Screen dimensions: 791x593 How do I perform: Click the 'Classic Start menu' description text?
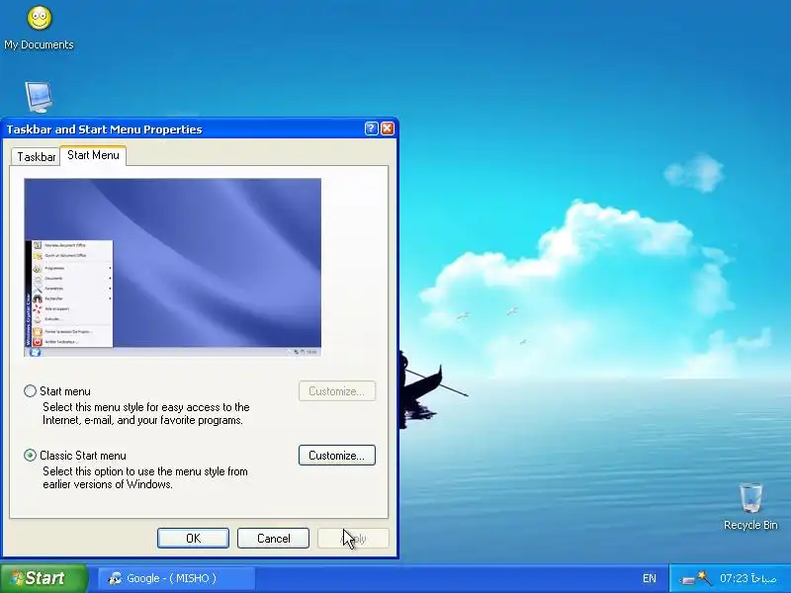click(144, 477)
